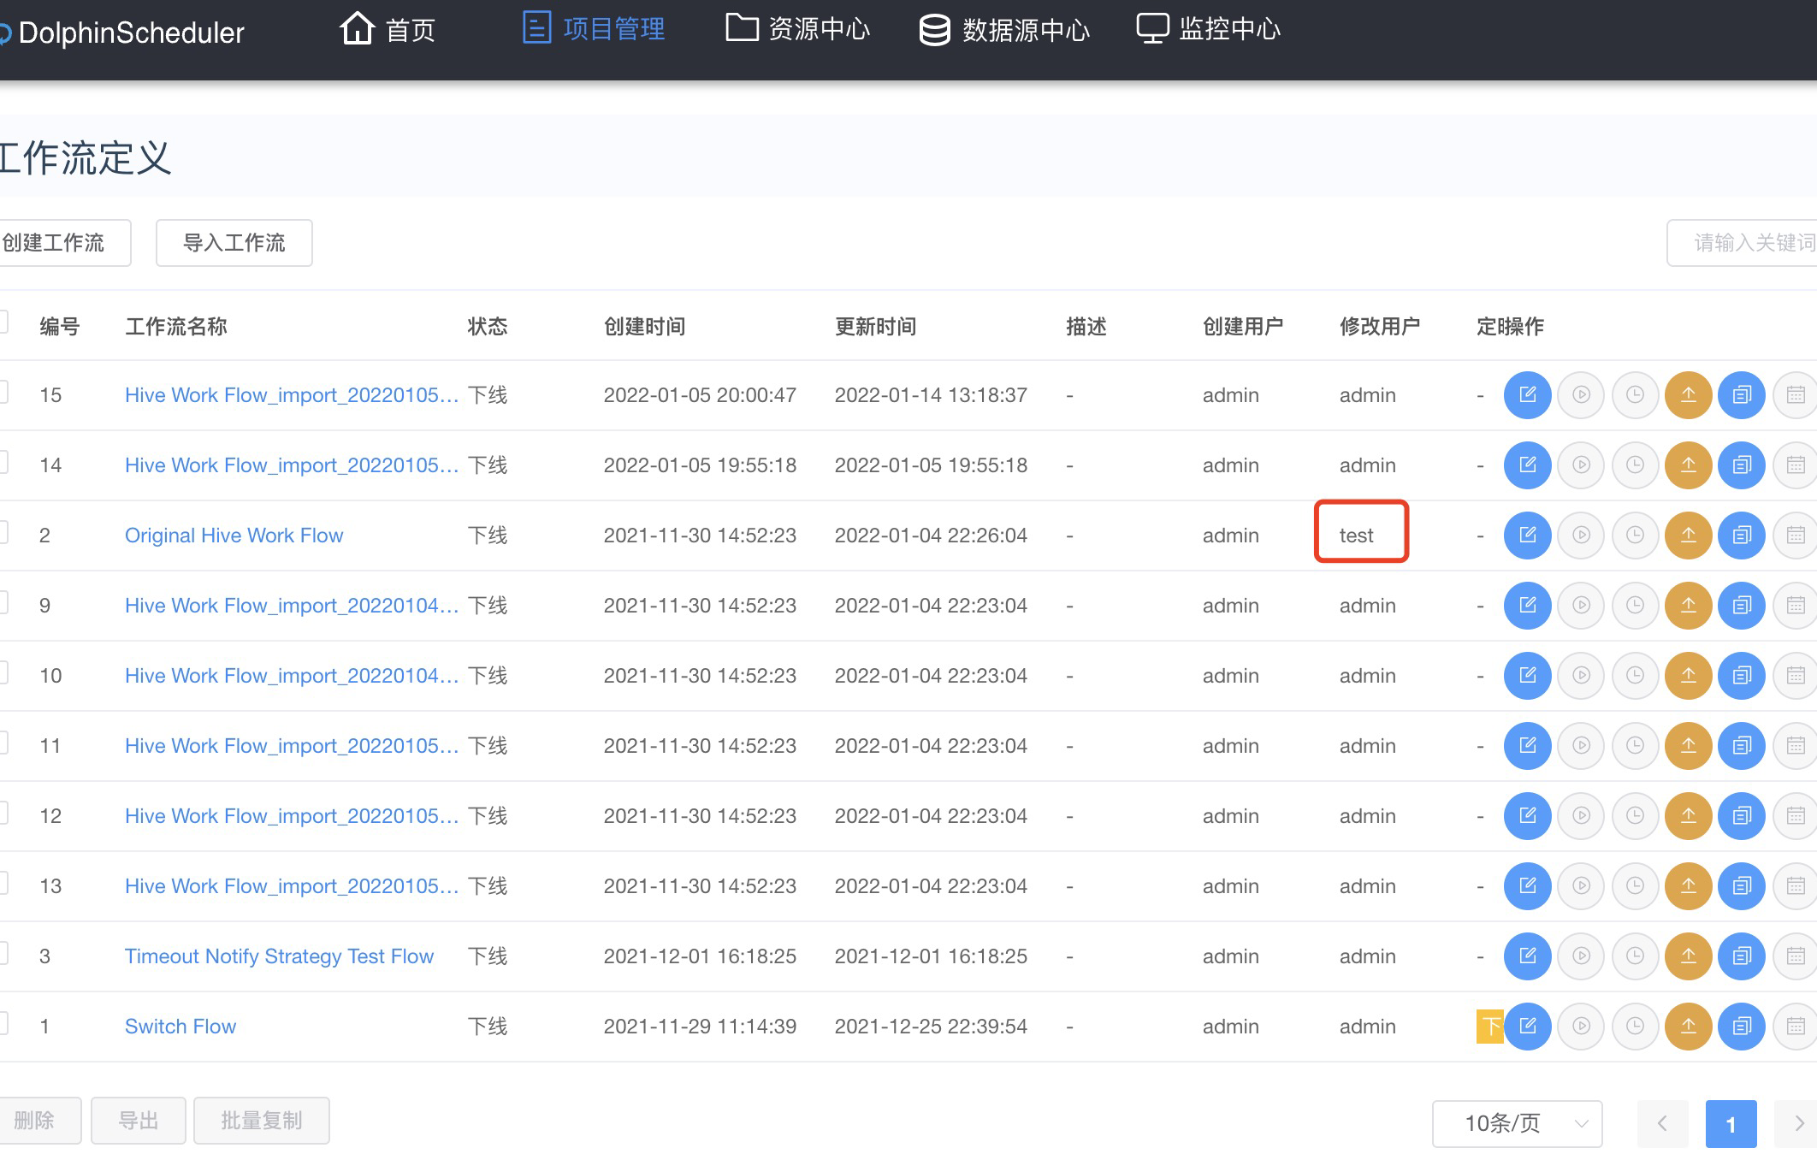This screenshot has width=1817, height=1160.
Task: Click orange online icon for workflow 10
Action: (x=1688, y=675)
